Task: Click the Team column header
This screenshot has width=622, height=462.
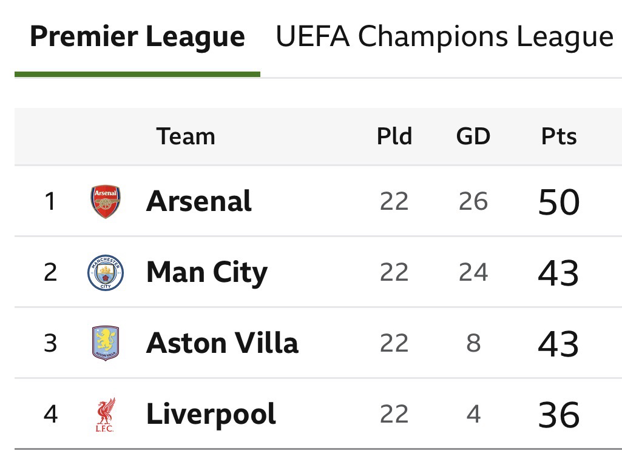Action: tap(186, 136)
